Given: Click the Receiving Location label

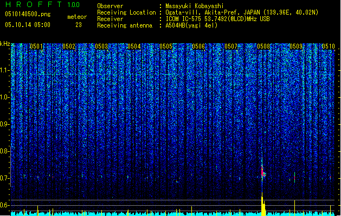Looking at the screenshot, I should (126, 12).
